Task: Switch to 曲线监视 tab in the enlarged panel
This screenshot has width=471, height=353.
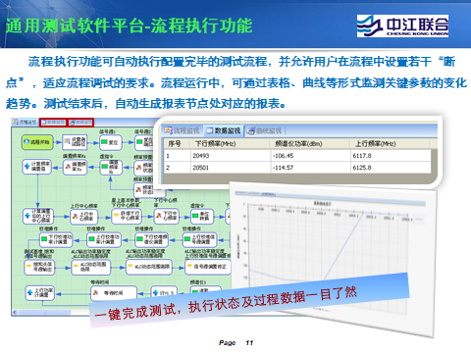Action: (x=265, y=130)
